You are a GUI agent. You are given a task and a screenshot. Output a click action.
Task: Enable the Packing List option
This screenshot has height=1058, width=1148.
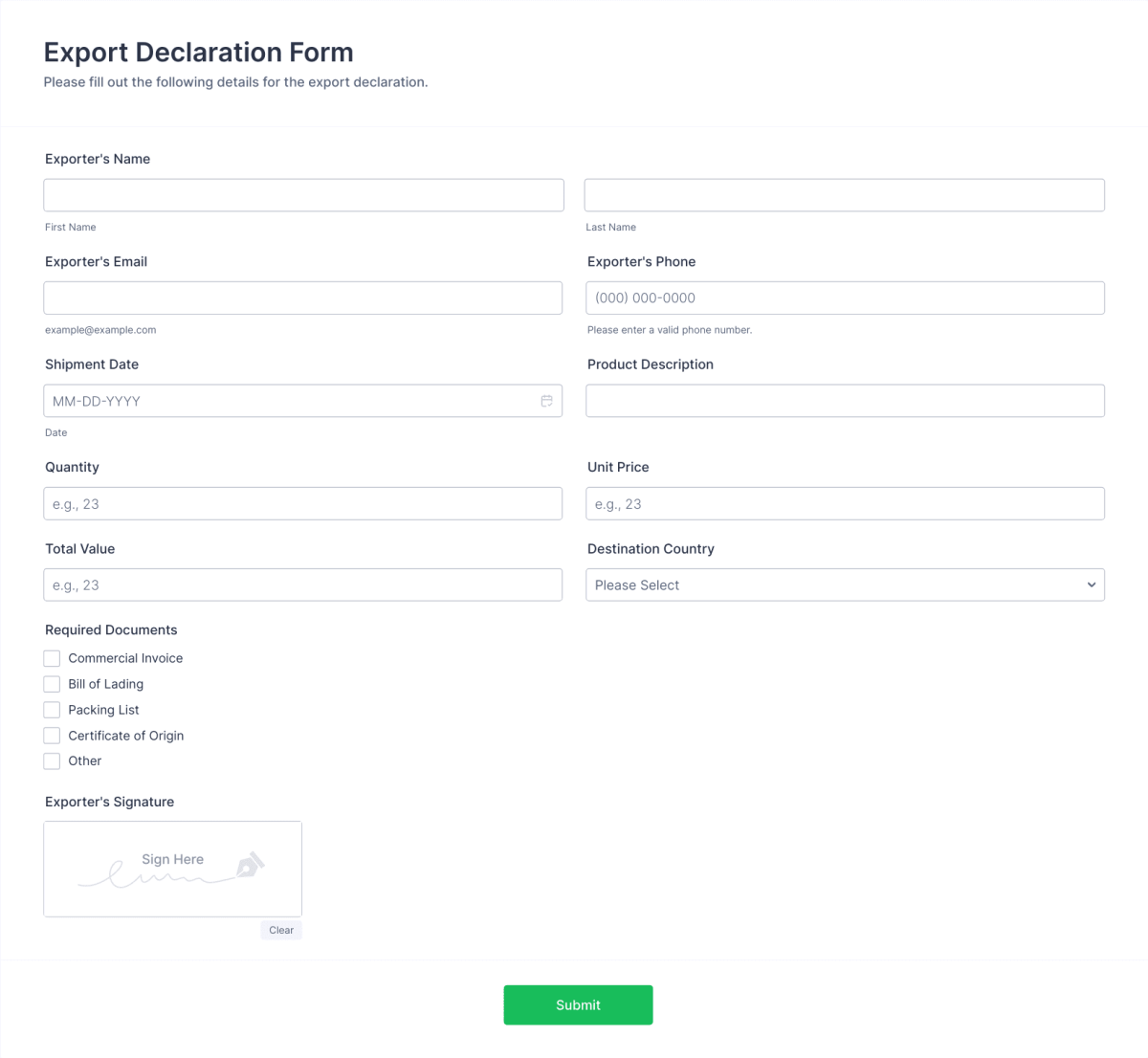(x=52, y=710)
